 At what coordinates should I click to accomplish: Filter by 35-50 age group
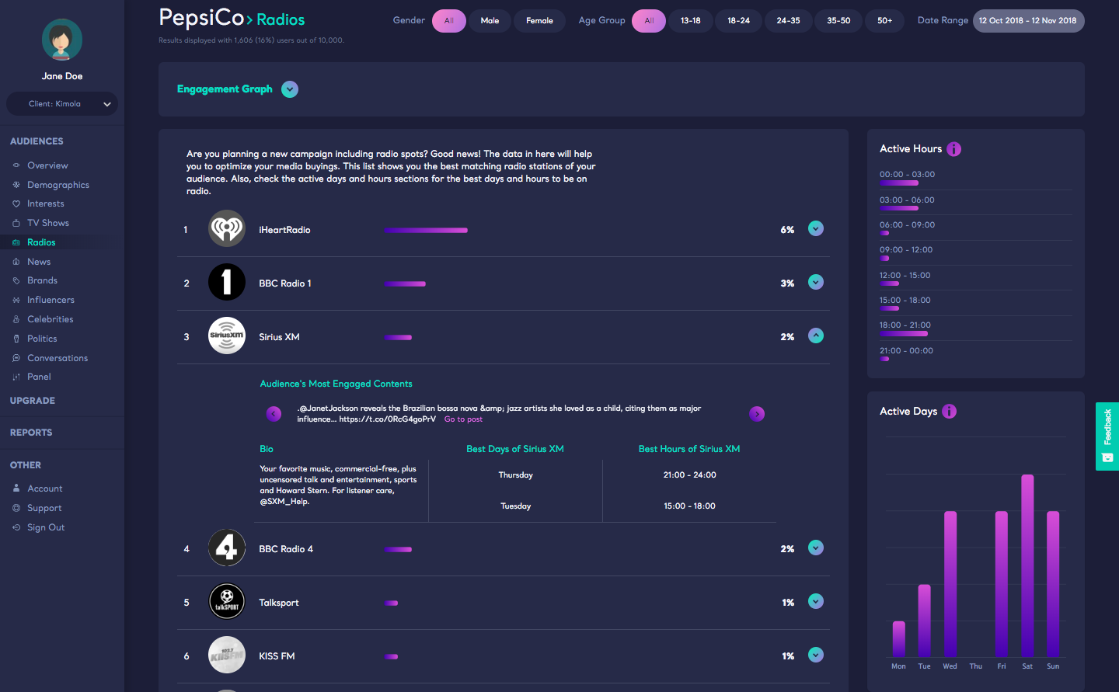click(838, 21)
